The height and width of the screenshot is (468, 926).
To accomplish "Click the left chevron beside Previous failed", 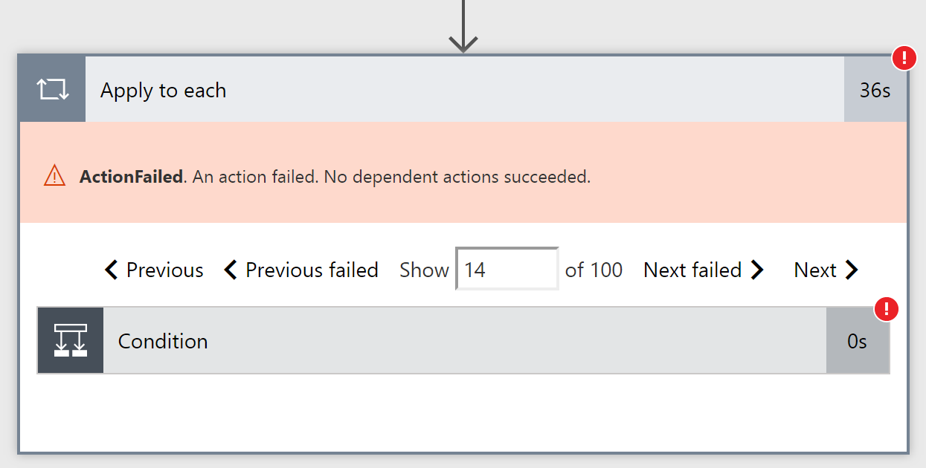I will pos(231,270).
